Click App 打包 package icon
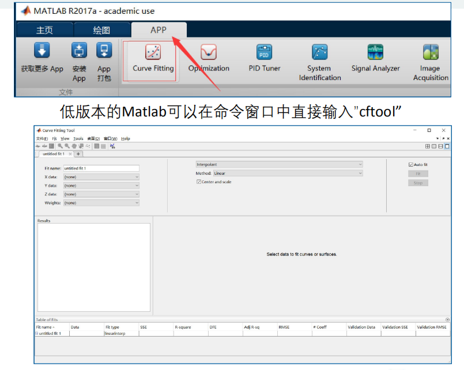This screenshot has height=370, width=464. (x=104, y=50)
